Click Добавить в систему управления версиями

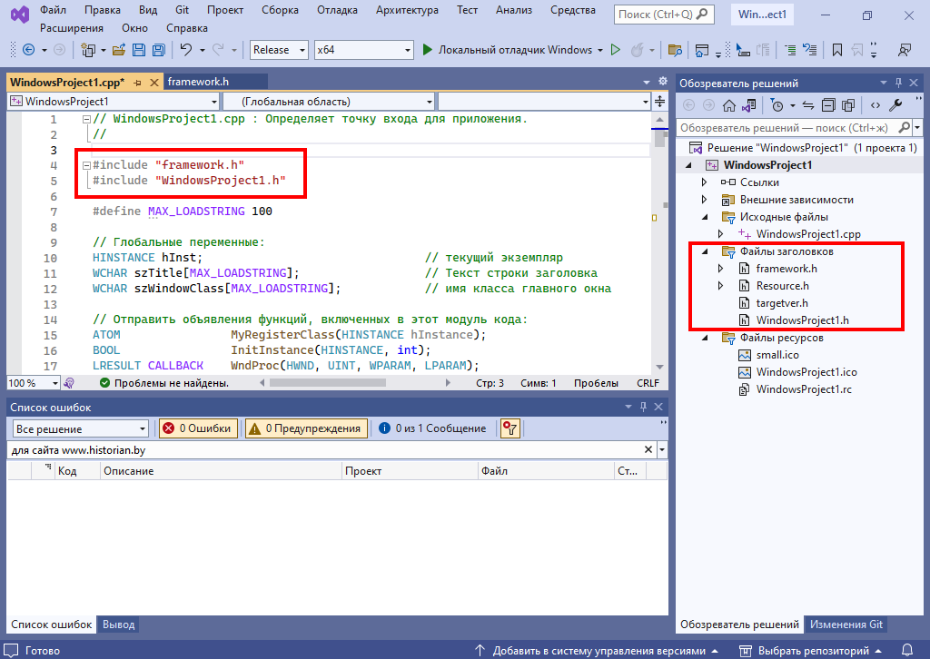pos(599,651)
